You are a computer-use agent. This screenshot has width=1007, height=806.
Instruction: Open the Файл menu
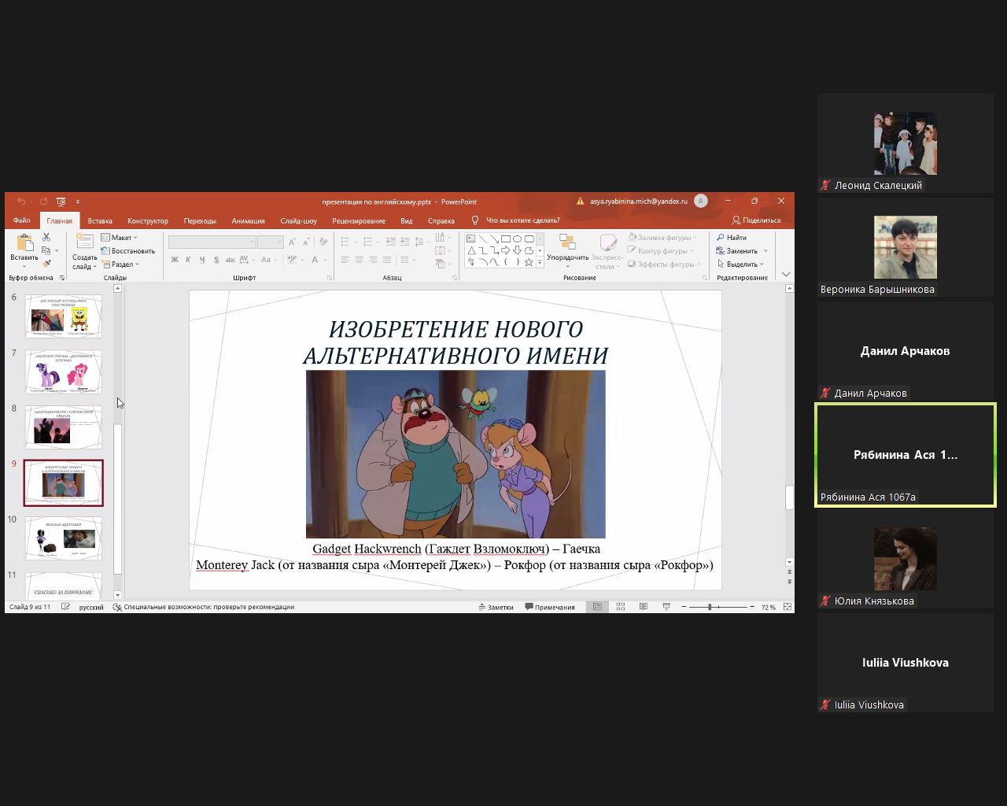tap(22, 220)
